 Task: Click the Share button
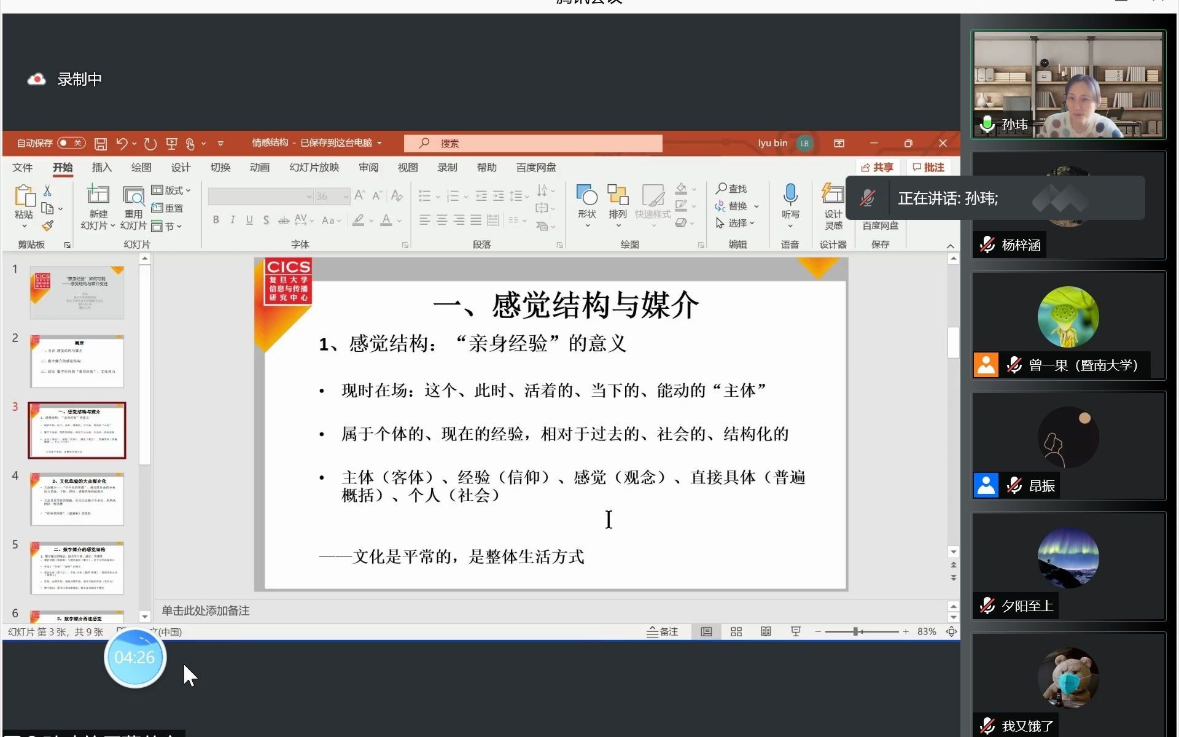pos(877,167)
